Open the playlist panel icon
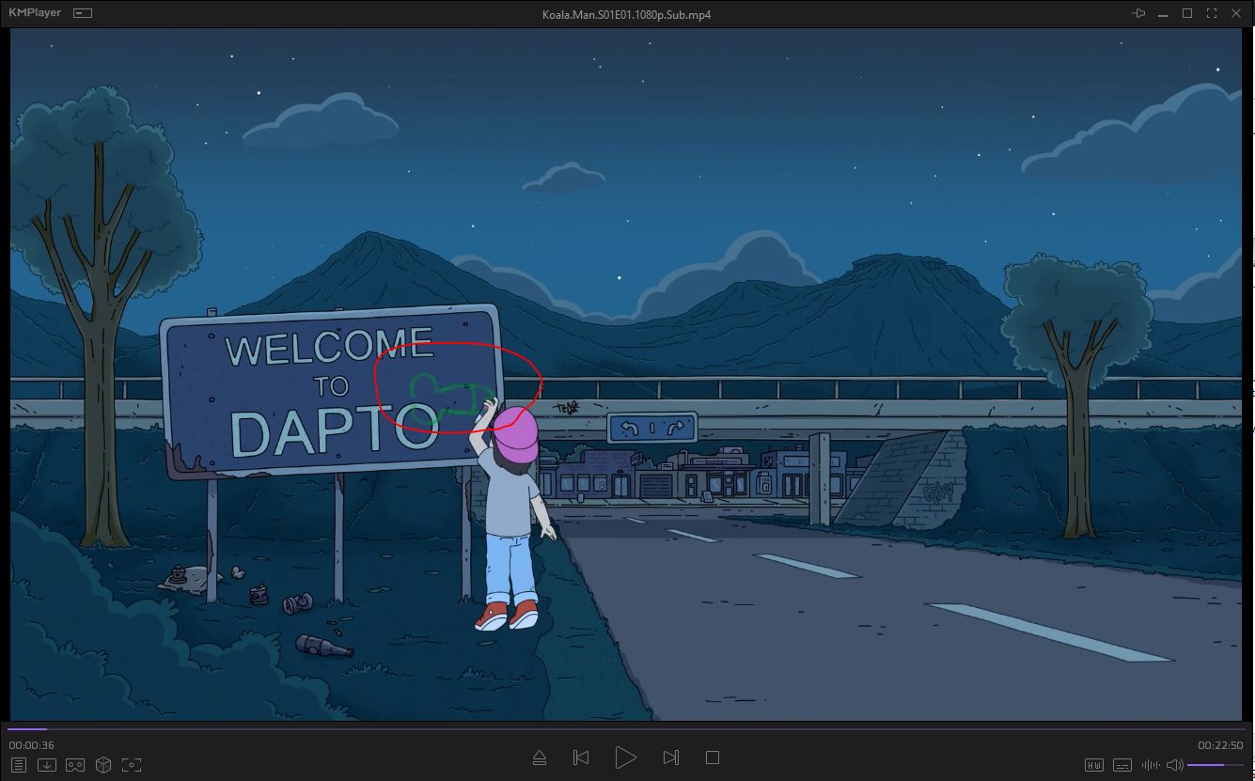This screenshot has height=781, width=1255. click(18, 765)
